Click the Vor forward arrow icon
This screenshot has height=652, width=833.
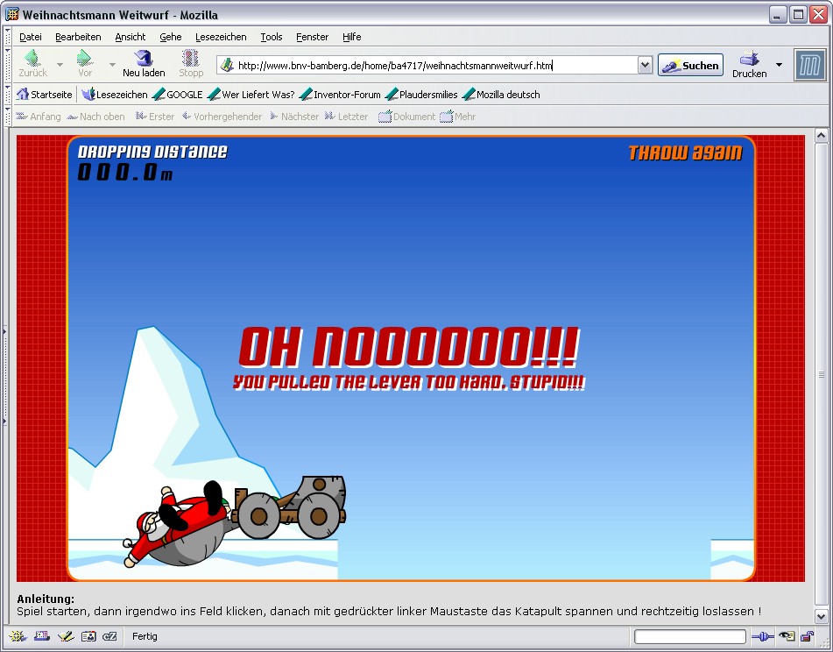pyautogui.click(x=84, y=58)
